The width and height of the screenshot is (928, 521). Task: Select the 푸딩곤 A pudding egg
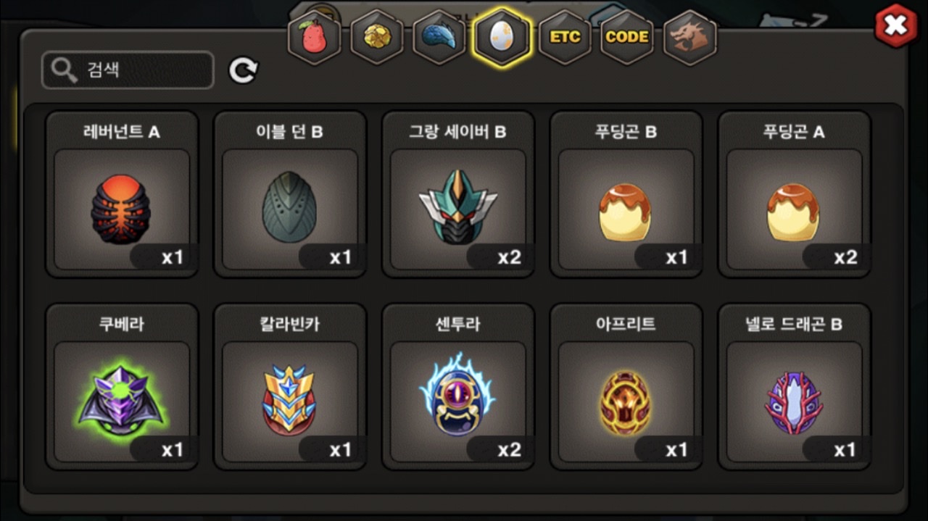click(795, 194)
